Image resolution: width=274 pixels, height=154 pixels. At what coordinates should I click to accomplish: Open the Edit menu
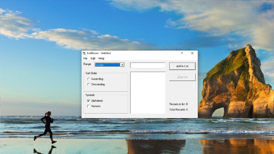point(93,58)
